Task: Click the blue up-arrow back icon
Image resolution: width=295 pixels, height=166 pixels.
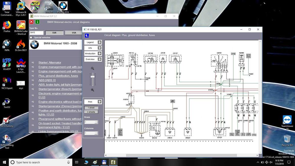Action: pyautogui.click(x=87, y=36)
